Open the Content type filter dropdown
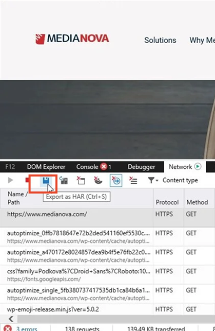The image size is (215, 331). tap(173, 180)
